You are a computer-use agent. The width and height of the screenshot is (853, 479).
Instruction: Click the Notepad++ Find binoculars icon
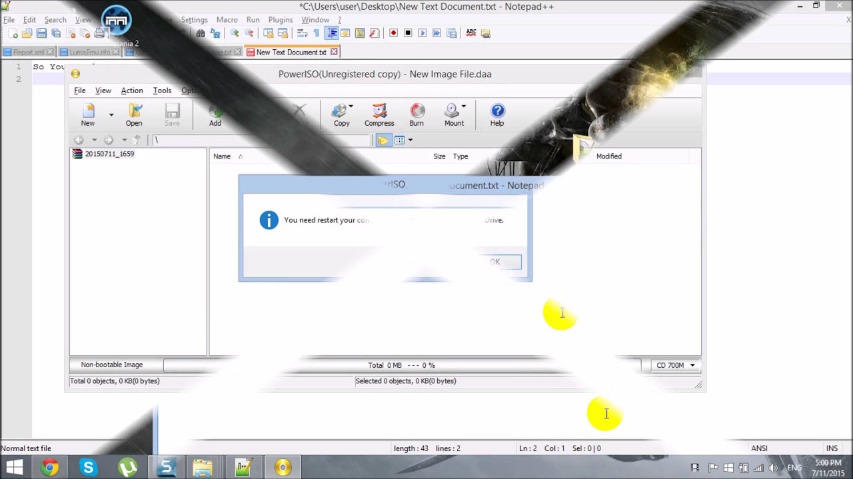coord(200,33)
